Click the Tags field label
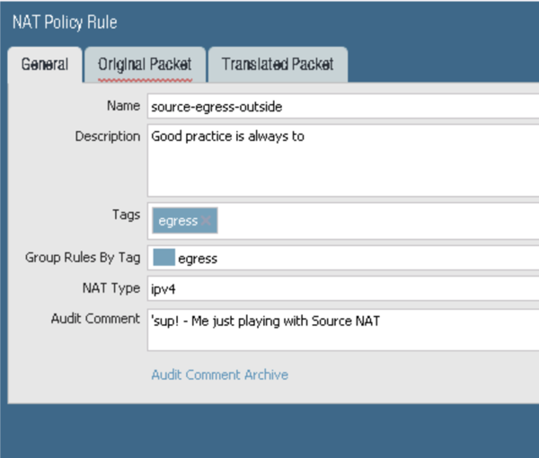The image size is (539, 458). [x=125, y=215]
